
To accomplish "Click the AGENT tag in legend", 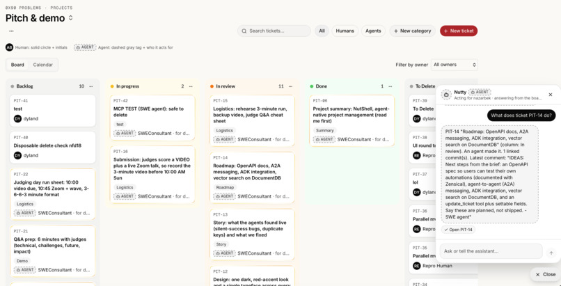I will click(x=85, y=47).
